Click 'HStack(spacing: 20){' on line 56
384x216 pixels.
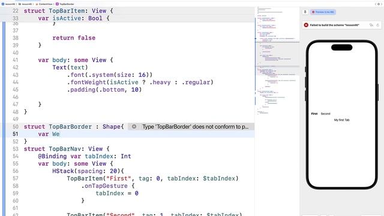(88, 171)
